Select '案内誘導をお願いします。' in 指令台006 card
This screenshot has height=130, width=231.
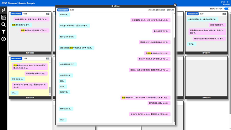[36, 74]
